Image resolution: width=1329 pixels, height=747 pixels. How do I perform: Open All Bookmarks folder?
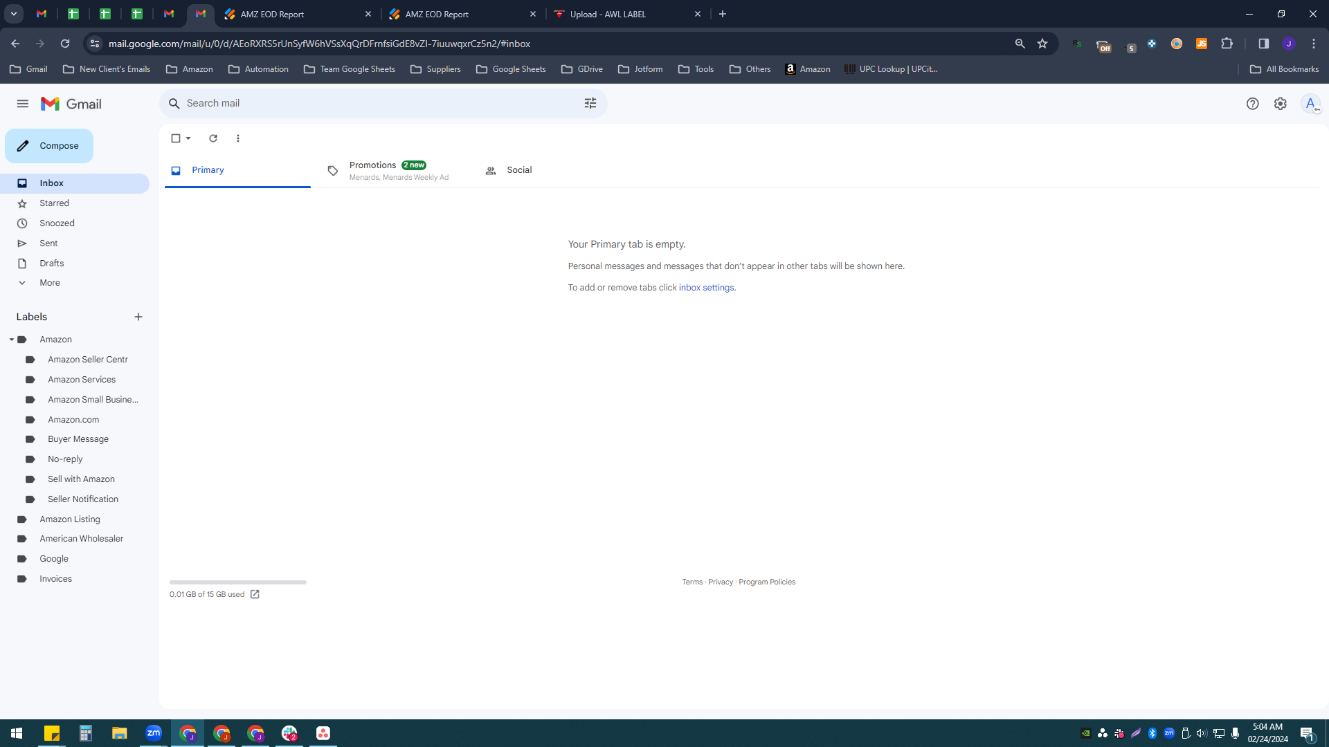1285,69
